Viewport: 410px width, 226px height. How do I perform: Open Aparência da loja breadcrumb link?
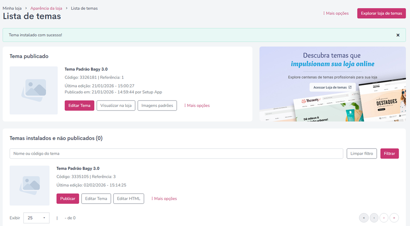(46, 8)
